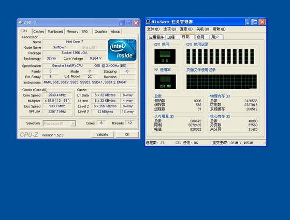Click the CPU usage meter gauge
Viewport: 290px width, 220px height.
click(165, 57)
